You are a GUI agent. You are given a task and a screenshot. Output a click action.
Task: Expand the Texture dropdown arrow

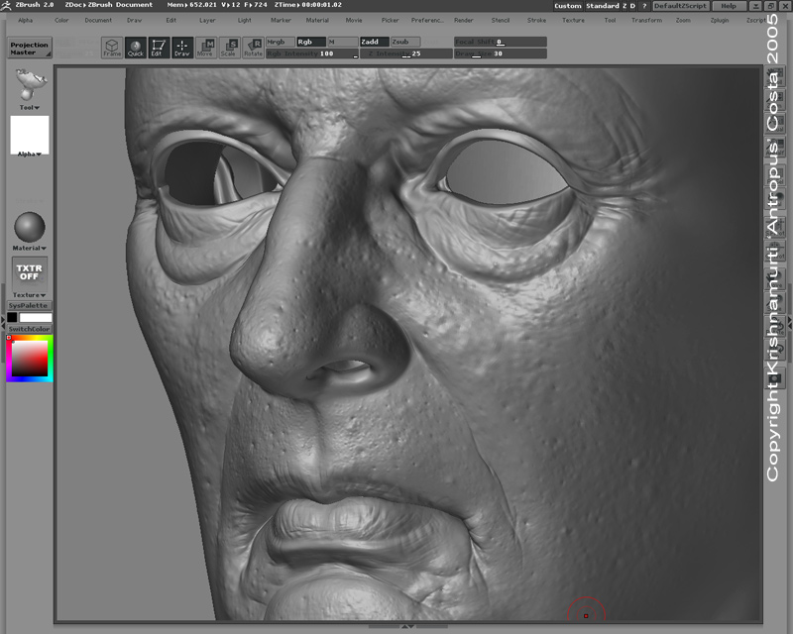[43, 295]
